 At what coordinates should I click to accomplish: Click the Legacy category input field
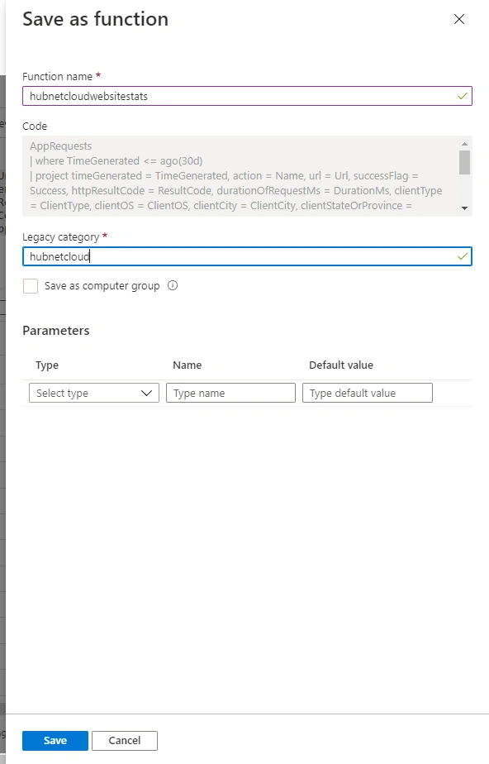coord(247,256)
